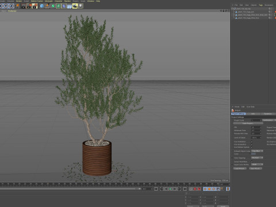Click the viewport move camera icon
The image size is (276, 207).
(221, 11)
